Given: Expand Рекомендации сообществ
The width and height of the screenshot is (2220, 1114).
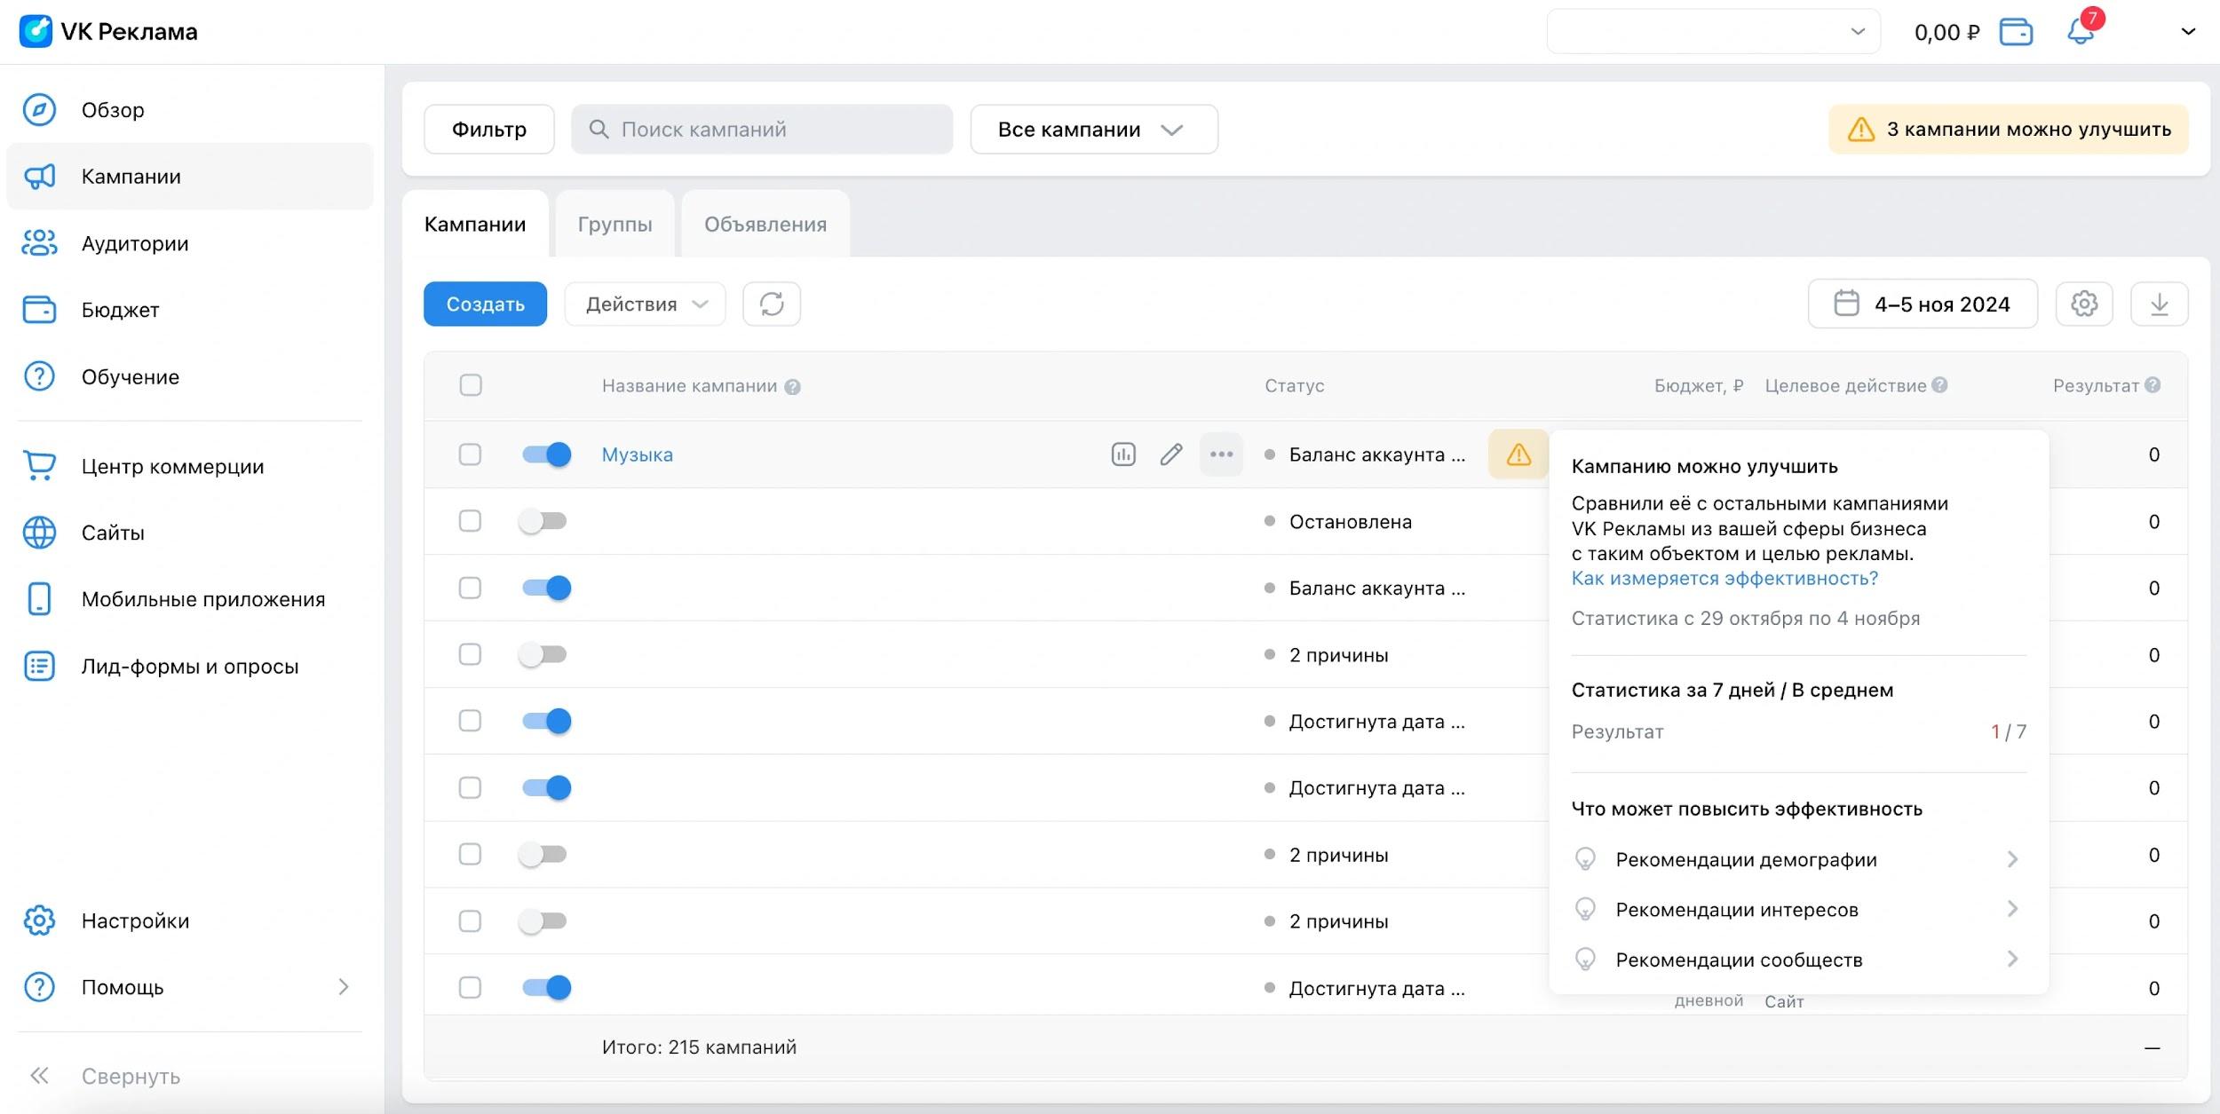Looking at the screenshot, I should 1798,960.
